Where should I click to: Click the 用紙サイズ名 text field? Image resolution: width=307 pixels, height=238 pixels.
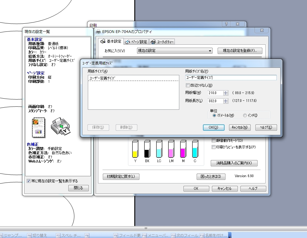click(231, 78)
